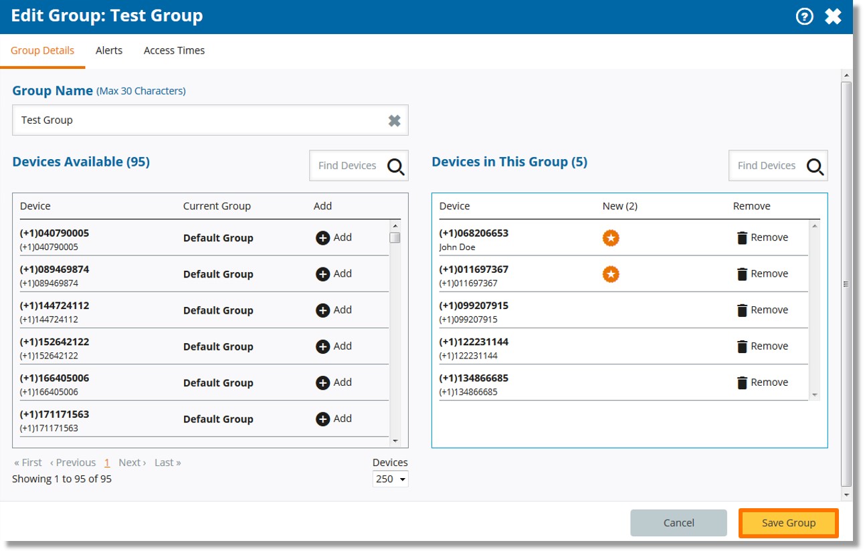Click Default Group cell for (+1)152642122
The width and height of the screenshot is (865, 553).
pos(218,346)
